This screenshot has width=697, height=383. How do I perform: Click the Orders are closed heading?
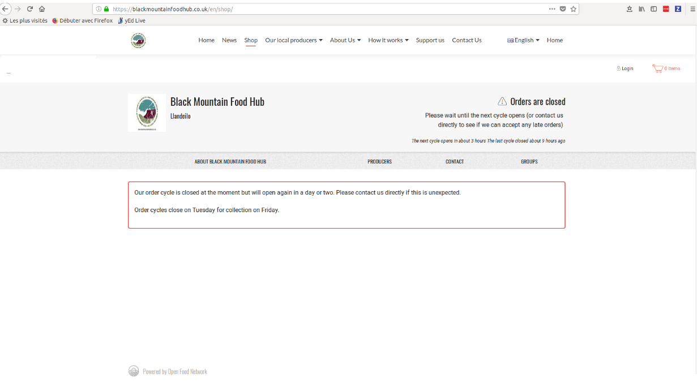538,102
